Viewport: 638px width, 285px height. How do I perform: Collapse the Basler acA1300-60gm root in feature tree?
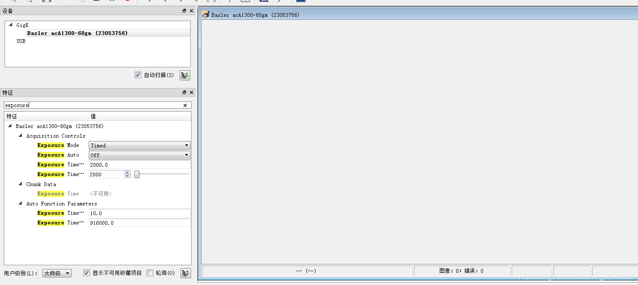pyautogui.click(x=10, y=126)
